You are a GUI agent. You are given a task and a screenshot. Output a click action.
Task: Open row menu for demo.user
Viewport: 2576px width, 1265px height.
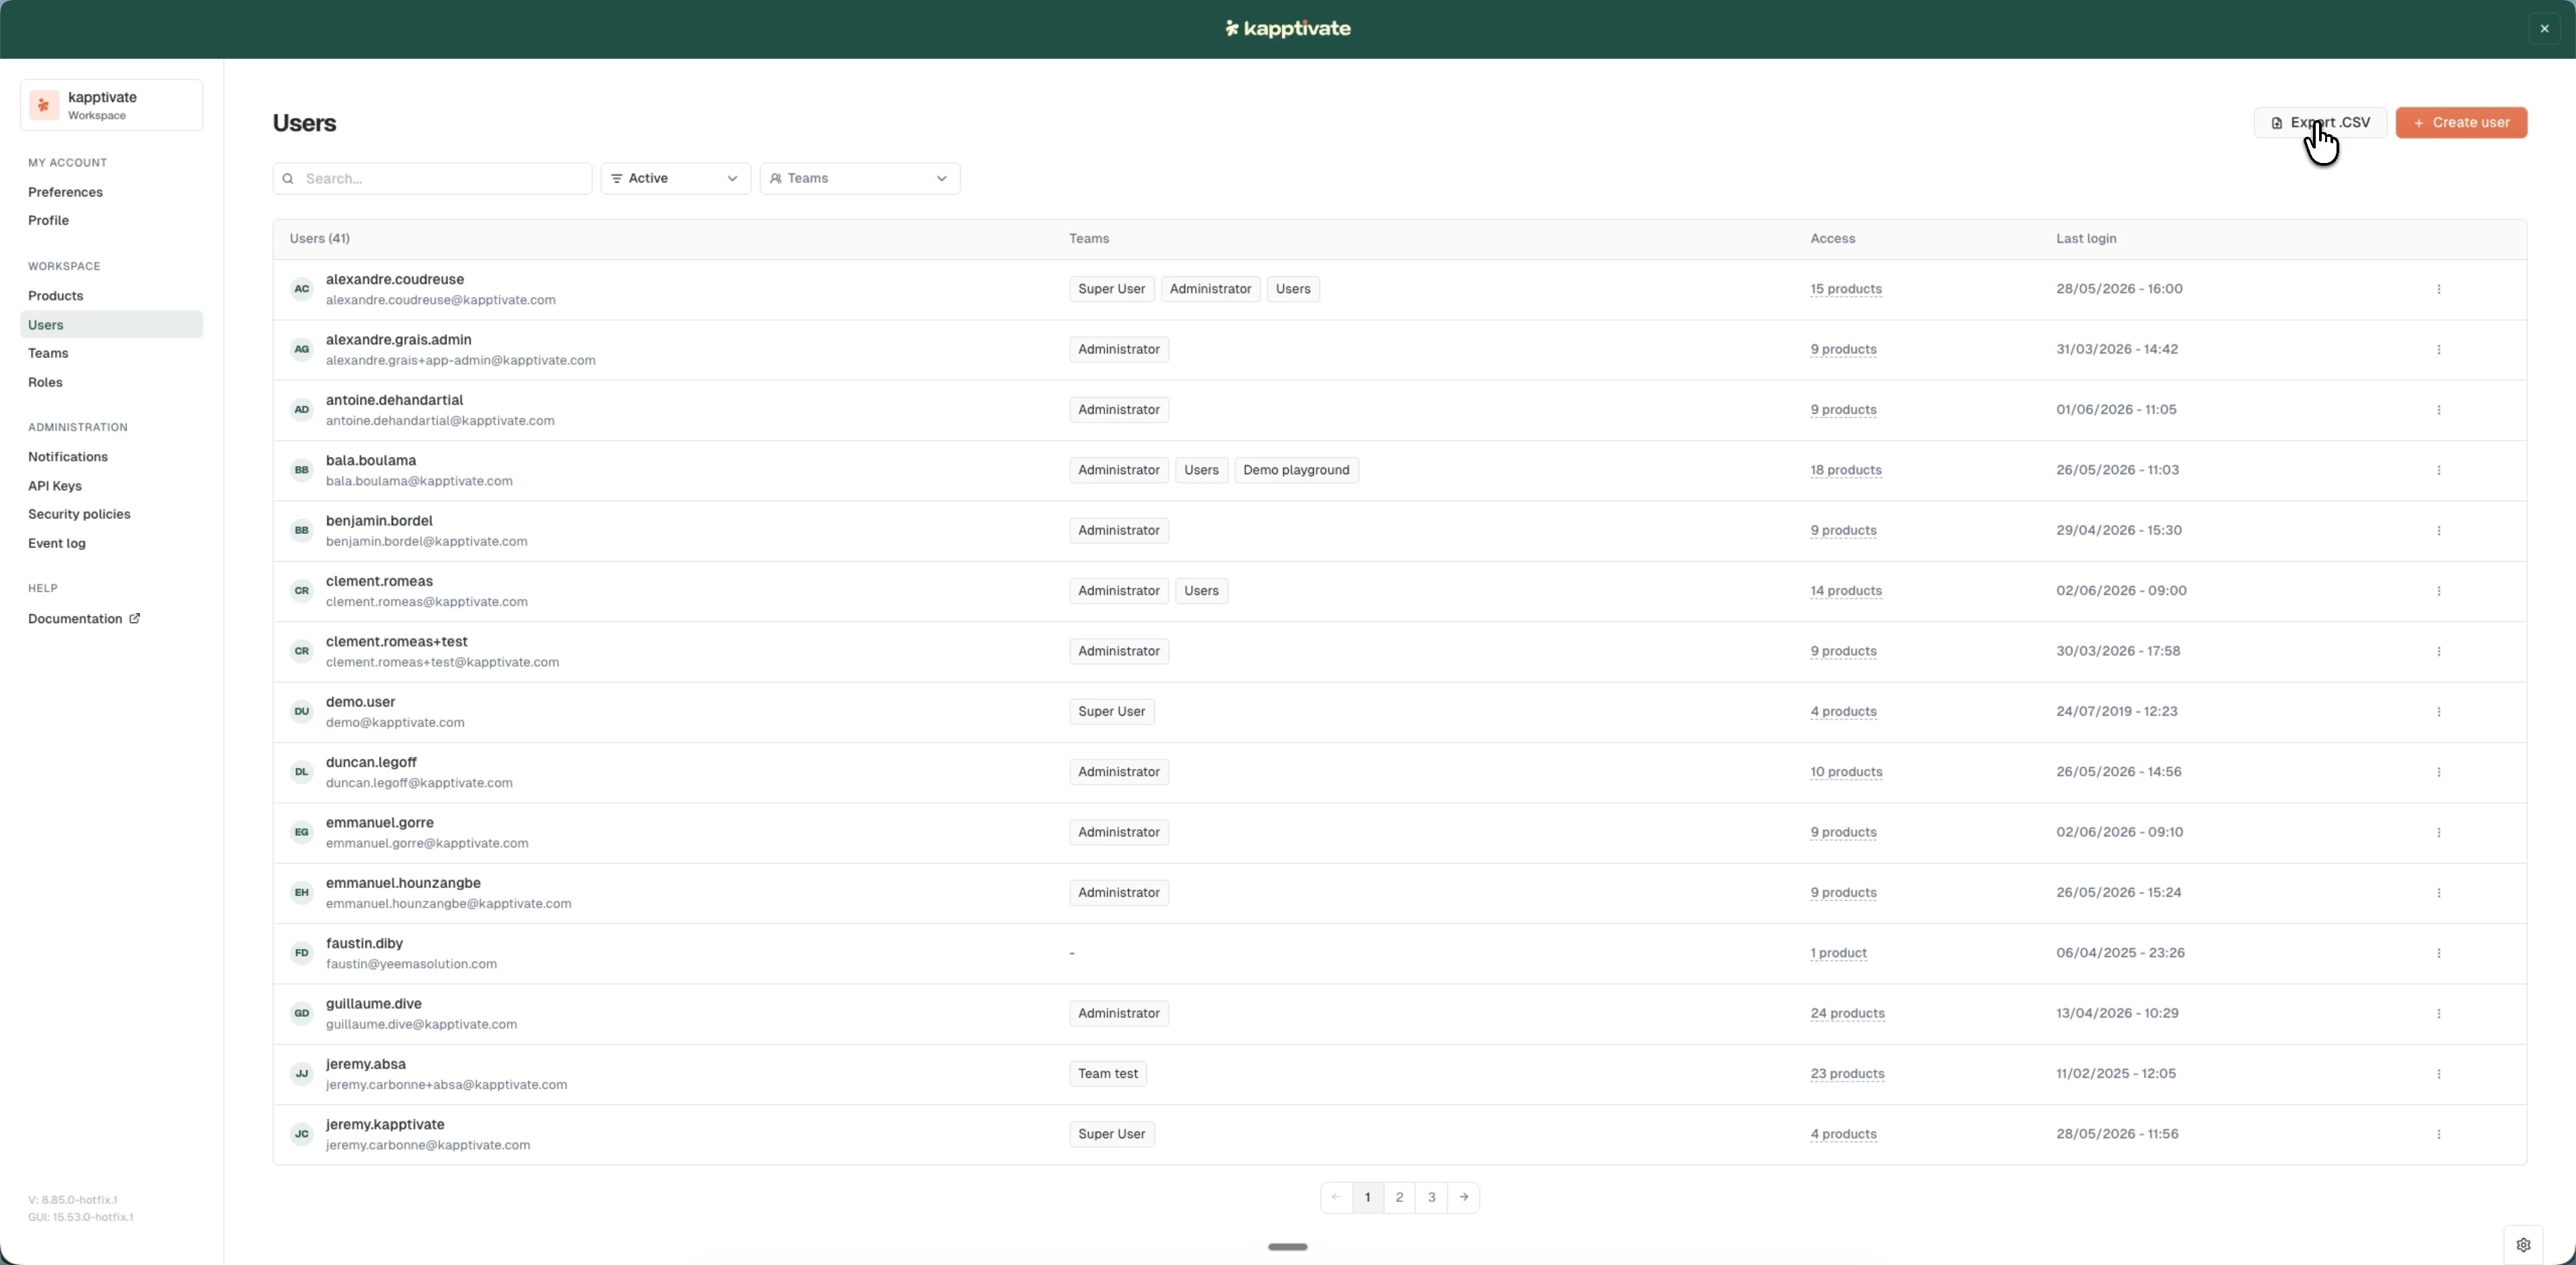point(2438,711)
